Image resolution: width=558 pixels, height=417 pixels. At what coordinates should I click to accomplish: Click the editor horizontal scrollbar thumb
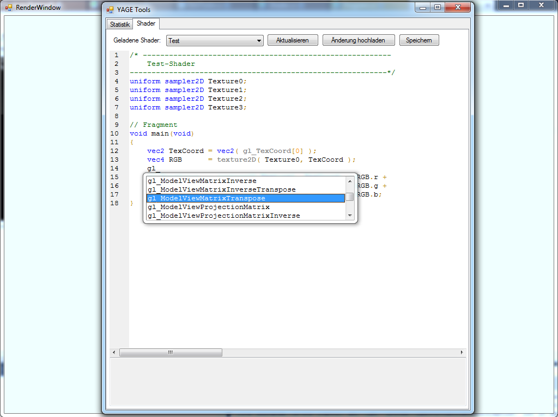(x=171, y=353)
